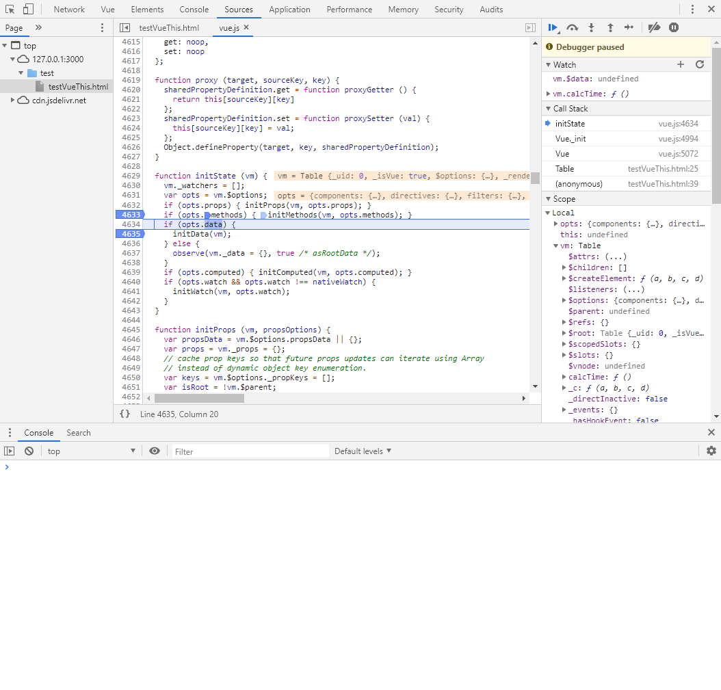Collapse the test folder
Image resolution: width=721 pixels, height=690 pixels.
click(21, 73)
